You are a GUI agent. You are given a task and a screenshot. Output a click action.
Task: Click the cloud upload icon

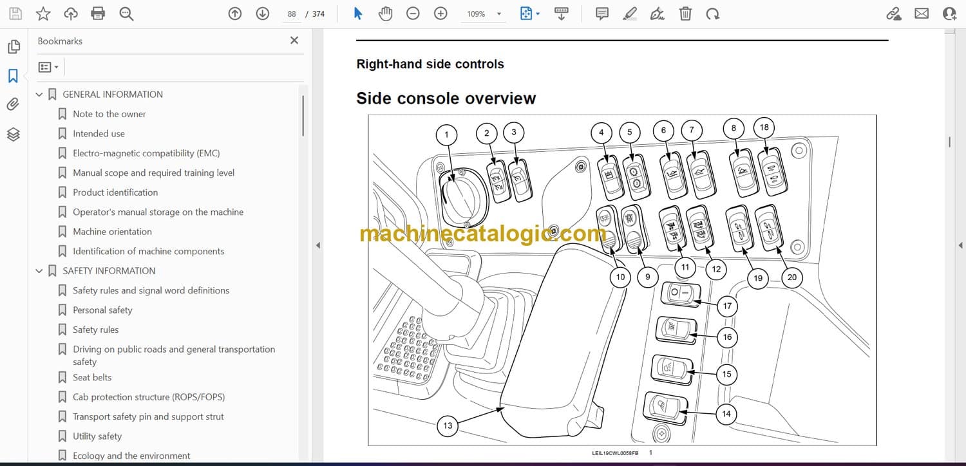point(71,14)
